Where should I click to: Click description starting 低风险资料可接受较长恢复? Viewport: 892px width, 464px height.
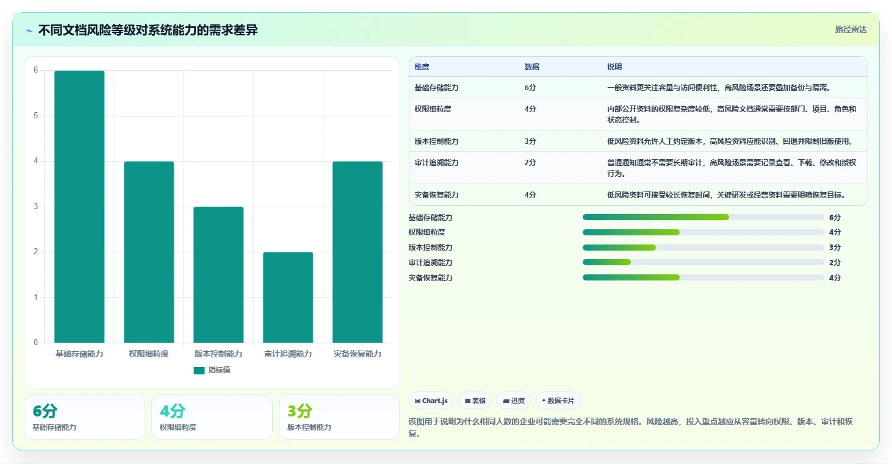pos(726,195)
